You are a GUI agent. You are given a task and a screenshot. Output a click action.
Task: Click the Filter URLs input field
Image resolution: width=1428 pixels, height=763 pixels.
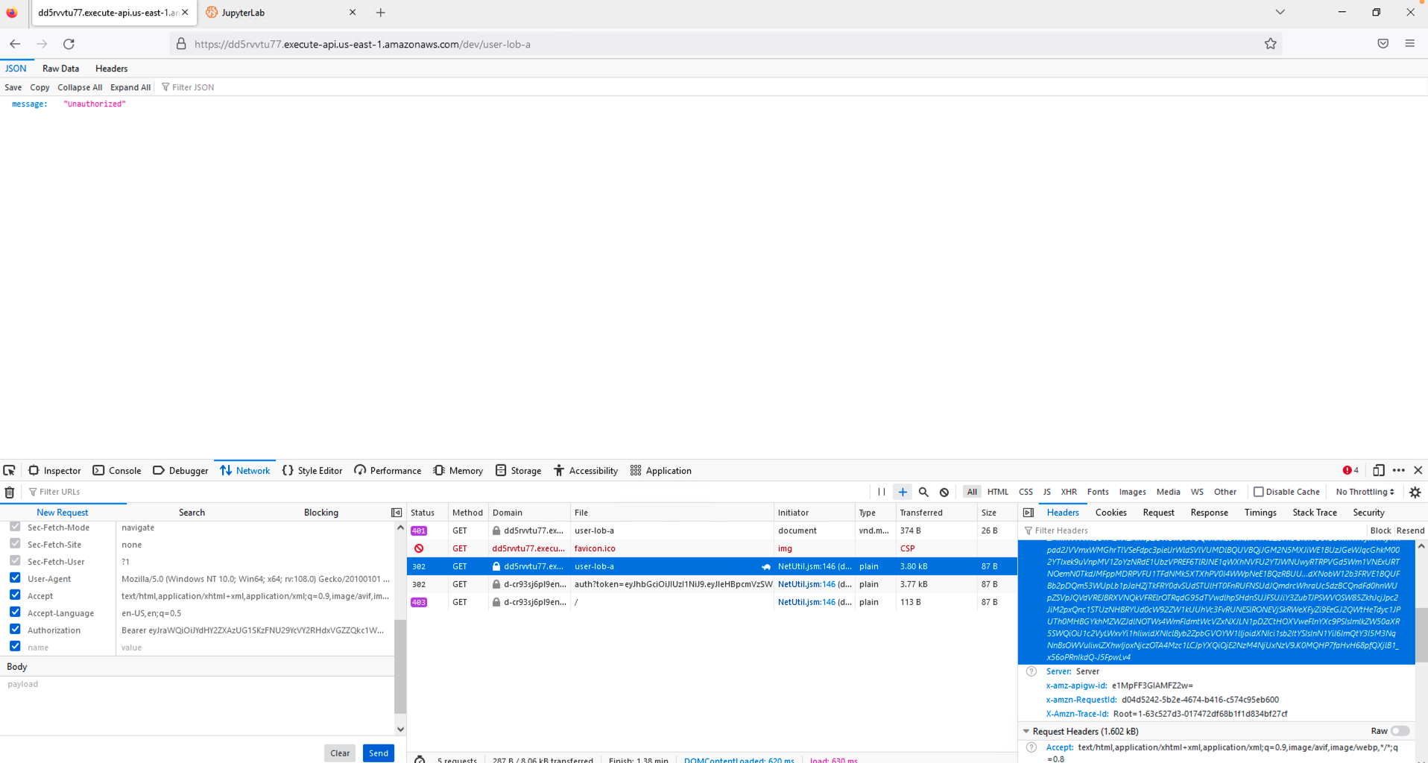click(x=447, y=492)
